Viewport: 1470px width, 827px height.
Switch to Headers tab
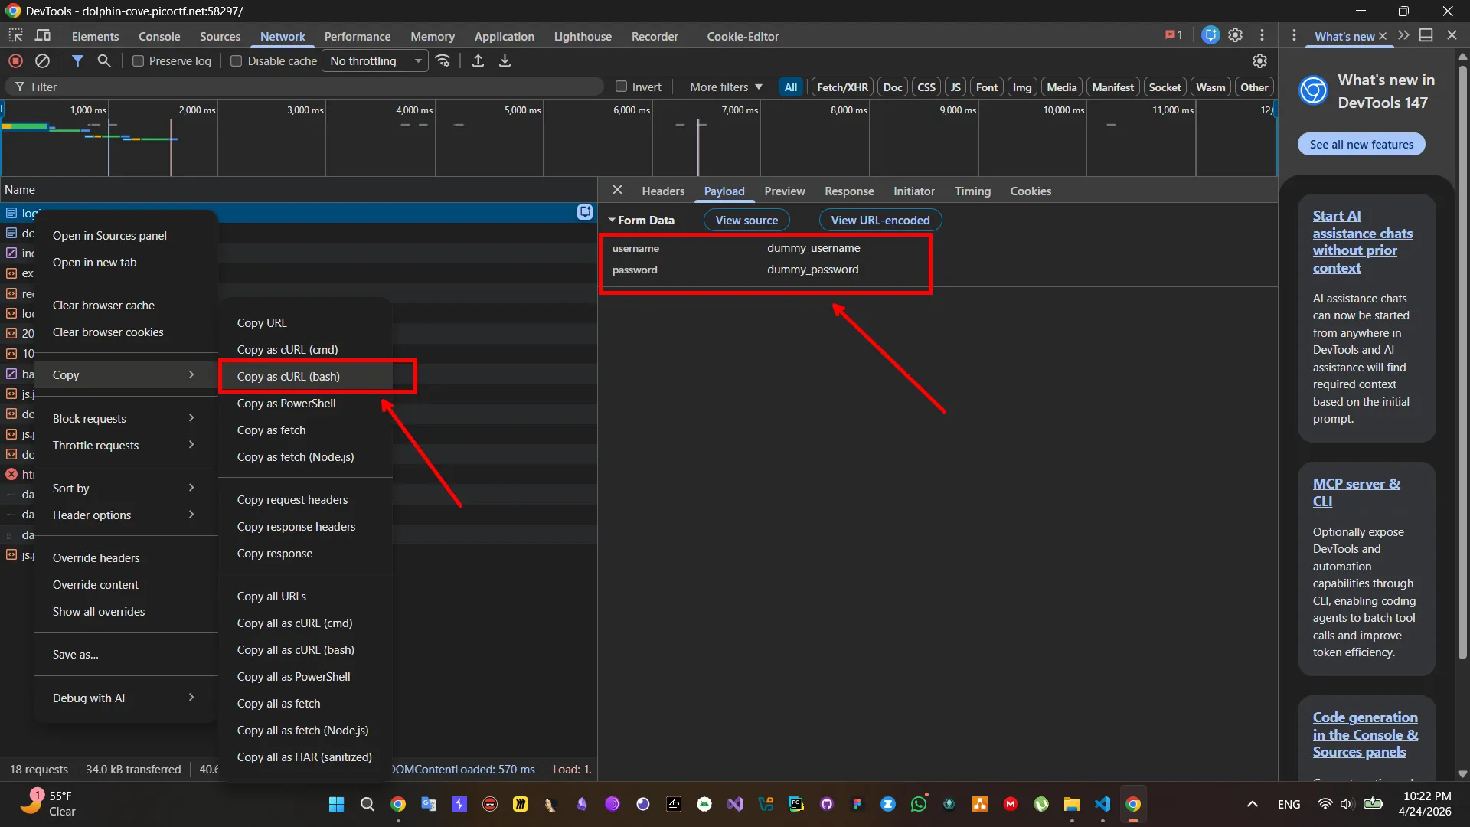pos(663,191)
